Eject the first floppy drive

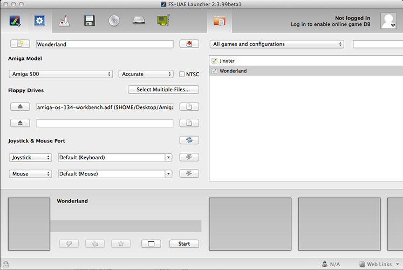[x=20, y=107]
